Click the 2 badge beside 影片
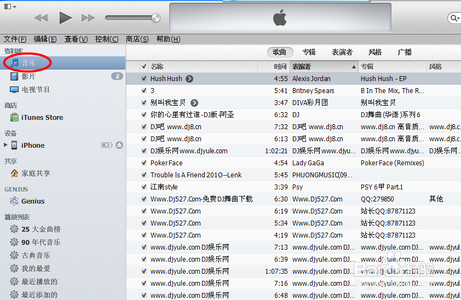 tap(117, 77)
